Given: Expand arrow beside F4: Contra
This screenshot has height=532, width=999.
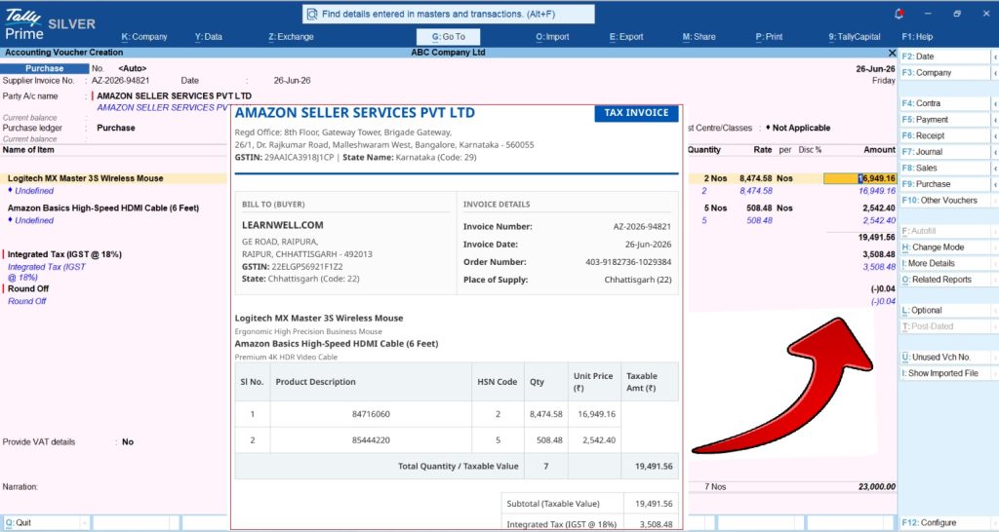Looking at the screenshot, I should pos(994,103).
